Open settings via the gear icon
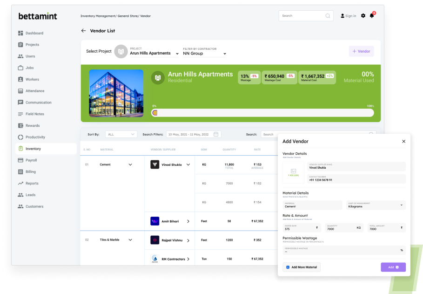The width and height of the screenshot is (423, 294). pos(363,16)
